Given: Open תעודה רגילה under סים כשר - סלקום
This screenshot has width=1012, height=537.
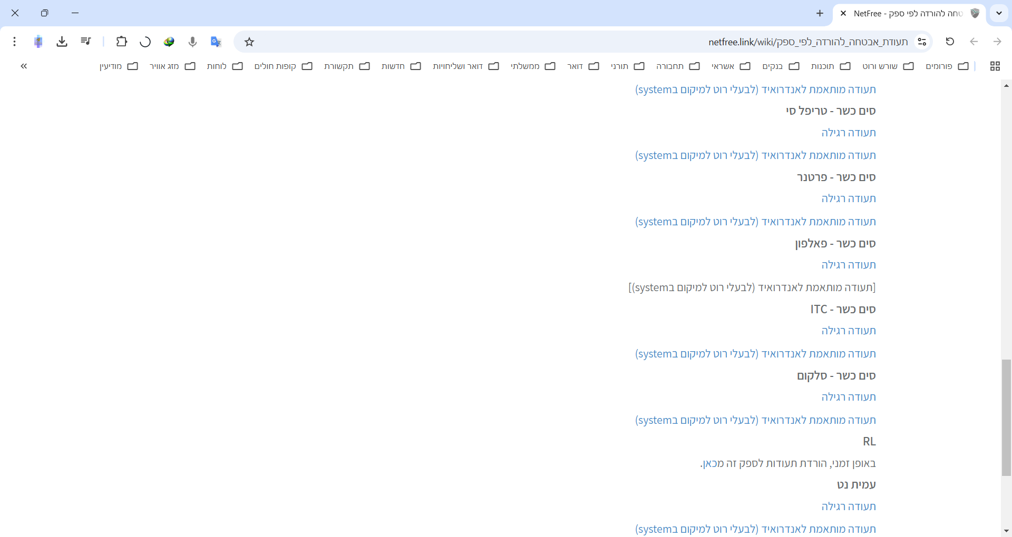Looking at the screenshot, I should click(849, 397).
